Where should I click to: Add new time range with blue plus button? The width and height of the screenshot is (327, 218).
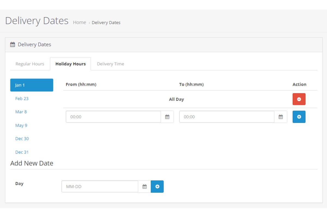pos(299,117)
